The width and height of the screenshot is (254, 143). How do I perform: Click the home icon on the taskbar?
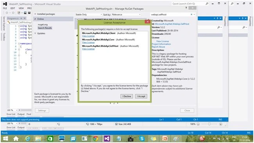point(16,138)
